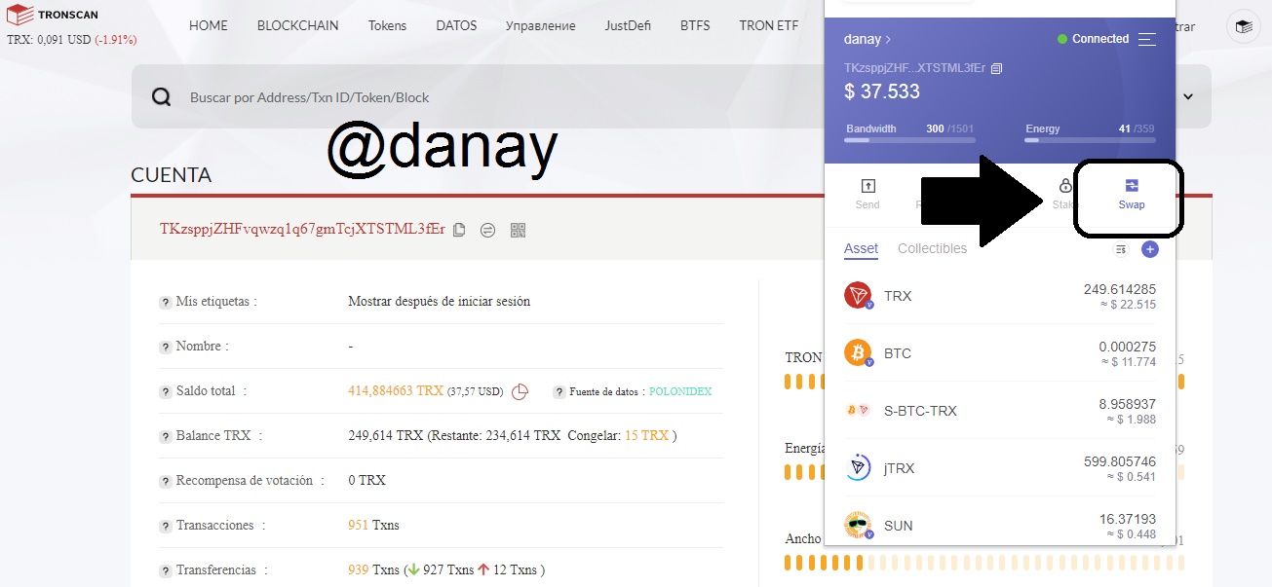This screenshot has height=587, width=1272.
Task: Click the Bandwidth progress bar
Action: pos(909,140)
